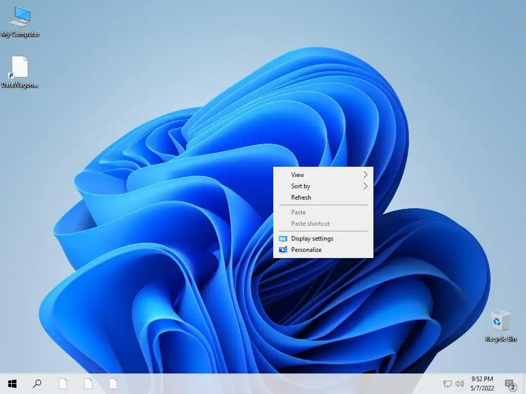Image resolution: width=526 pixels, height=394 pixels.
Task: Select the DataWagon shortcut on desktop
Action: [x=20, y=72]
